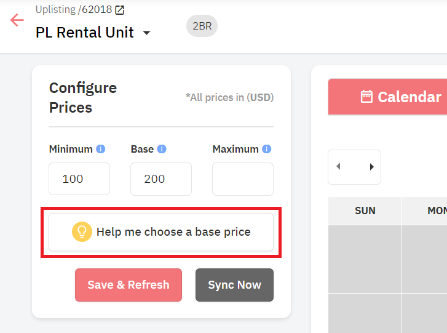Click the Save & Refresh button
Viewport: 447px width, 333px height.
click(x=129, y=285)
